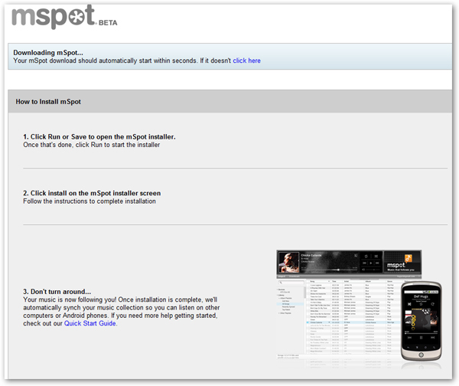Open the Quick Start Guide link
459x386 pixels.
coord(90,323)
